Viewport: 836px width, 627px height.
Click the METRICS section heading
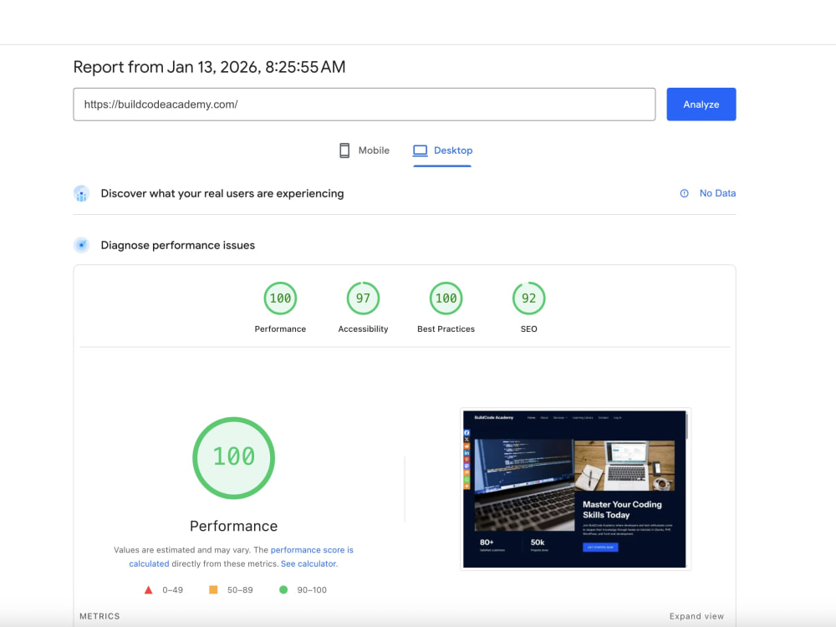pos(99,616)
